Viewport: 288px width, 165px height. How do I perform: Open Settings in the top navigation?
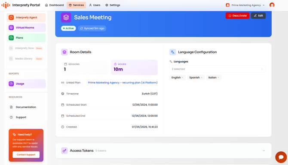tap(113, 5)
